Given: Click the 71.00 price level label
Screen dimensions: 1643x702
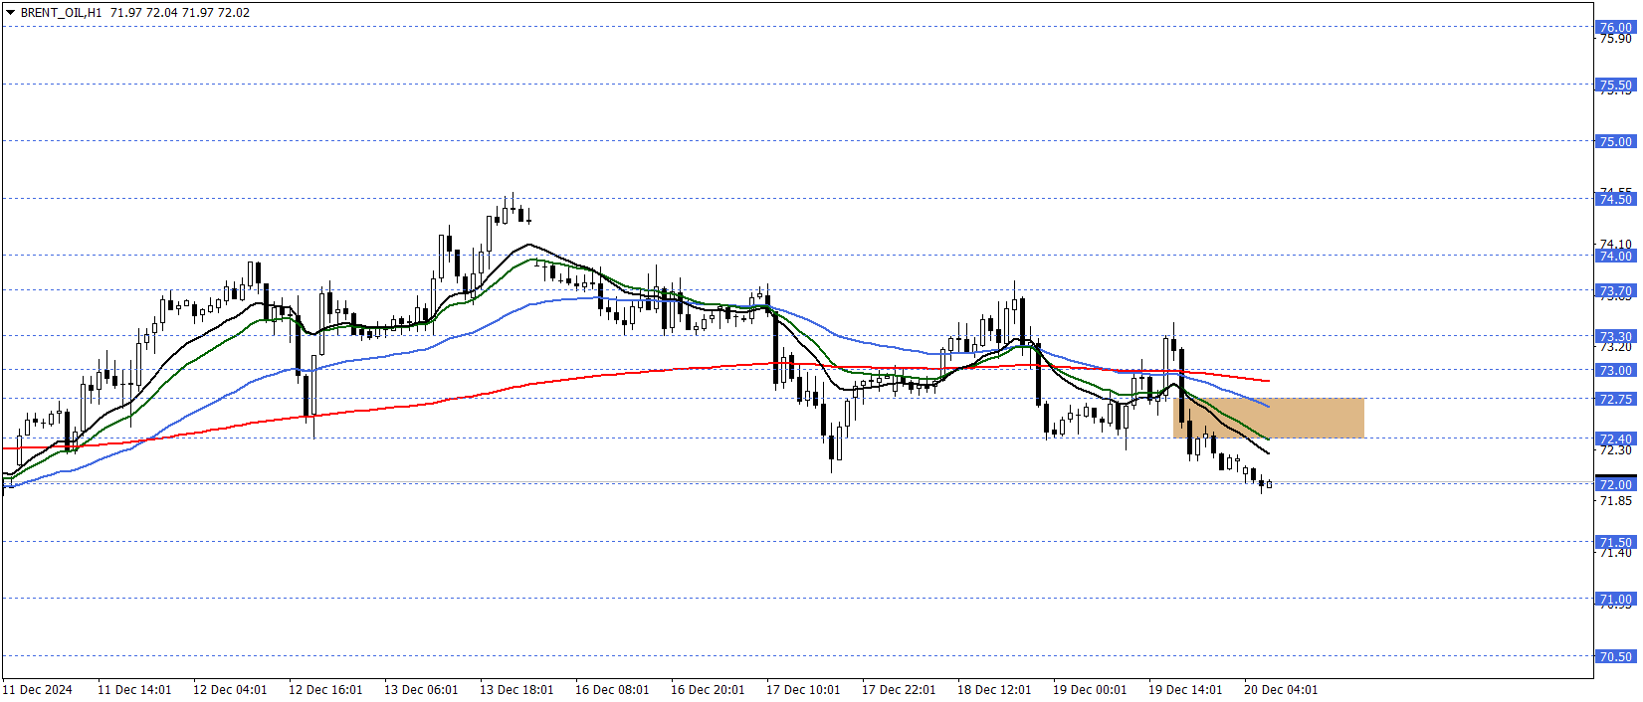Looking at the screenshot, I should (1615, 599).
